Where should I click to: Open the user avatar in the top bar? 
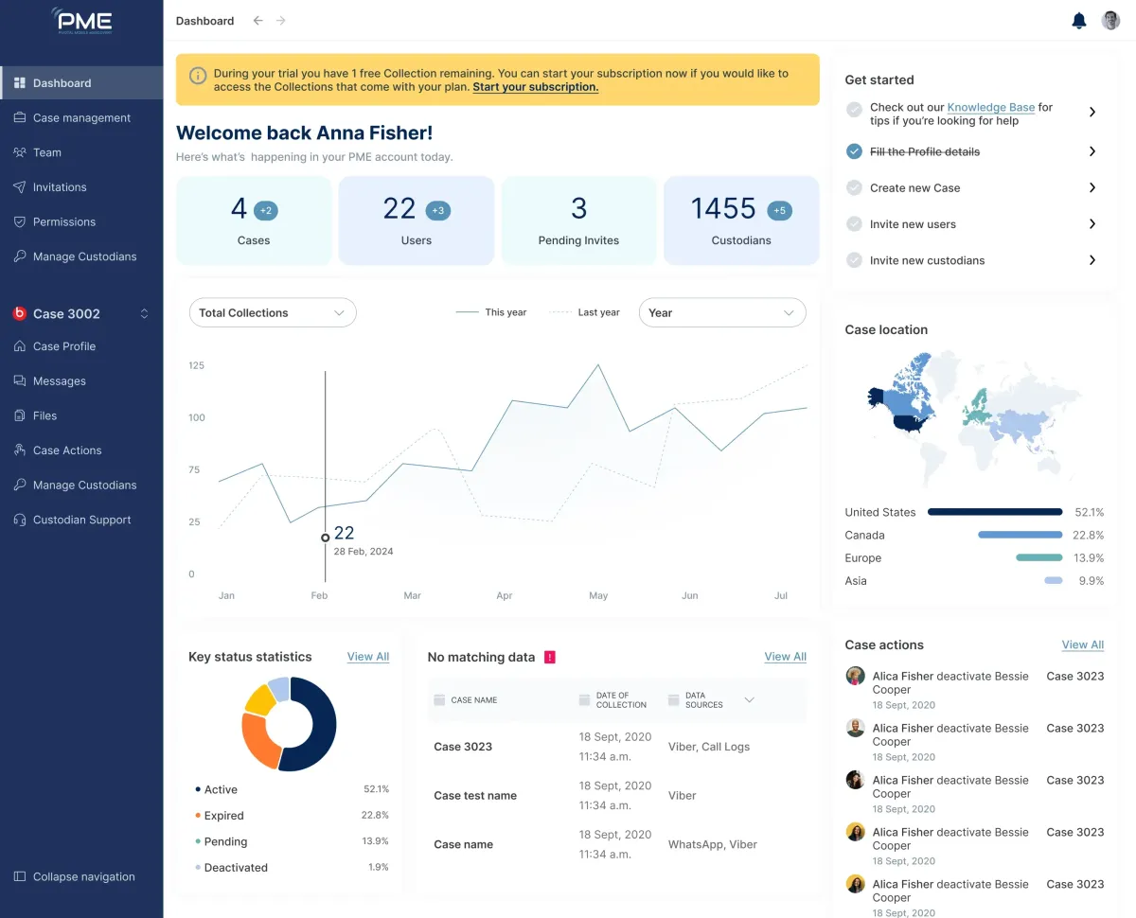tap(1110, 21)
